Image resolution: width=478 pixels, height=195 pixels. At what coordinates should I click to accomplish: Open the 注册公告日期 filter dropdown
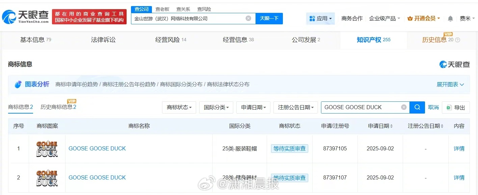(296, 107)
